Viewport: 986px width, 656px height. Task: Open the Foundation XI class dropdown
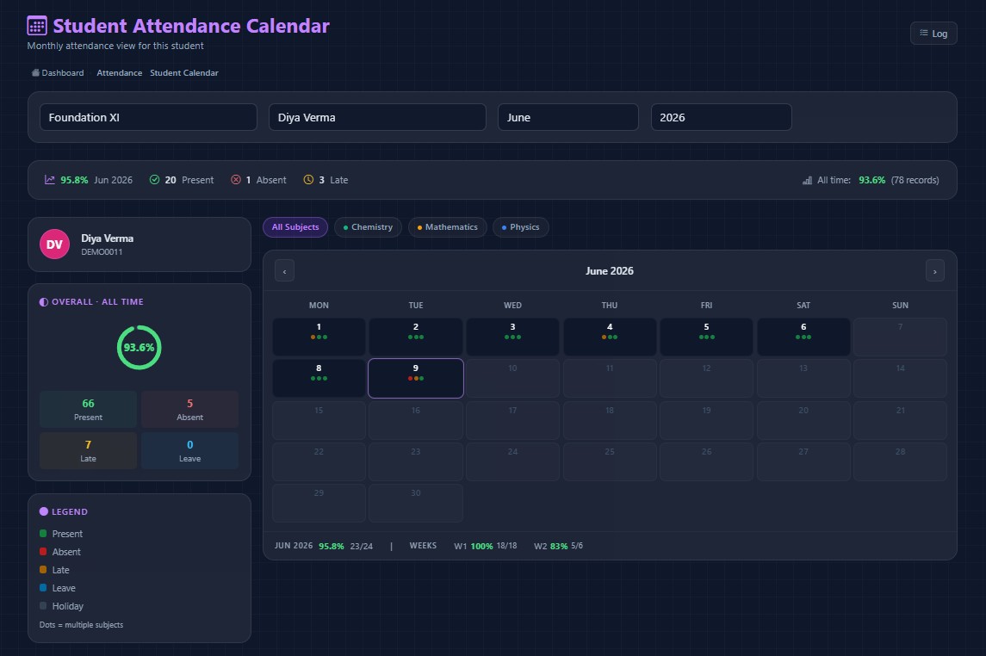[148, 117]
